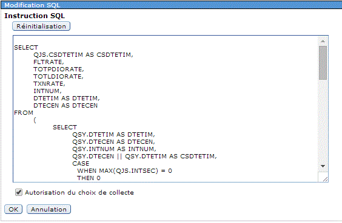Click the WHEN MAX(QJS.INTSEC) = 0 line
The height and width of the screenshot is (223, 342).
(124, 171)
